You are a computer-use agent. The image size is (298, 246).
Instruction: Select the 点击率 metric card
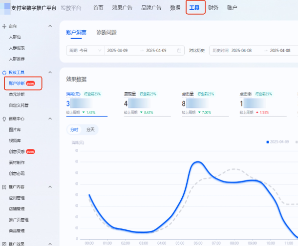[x=263, y=103]
